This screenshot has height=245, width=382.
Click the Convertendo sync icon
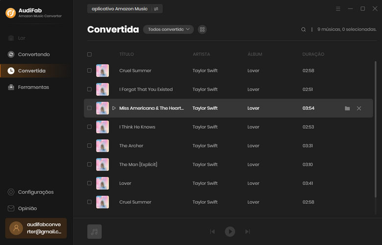pyautogui.click(x=11, y=54)
